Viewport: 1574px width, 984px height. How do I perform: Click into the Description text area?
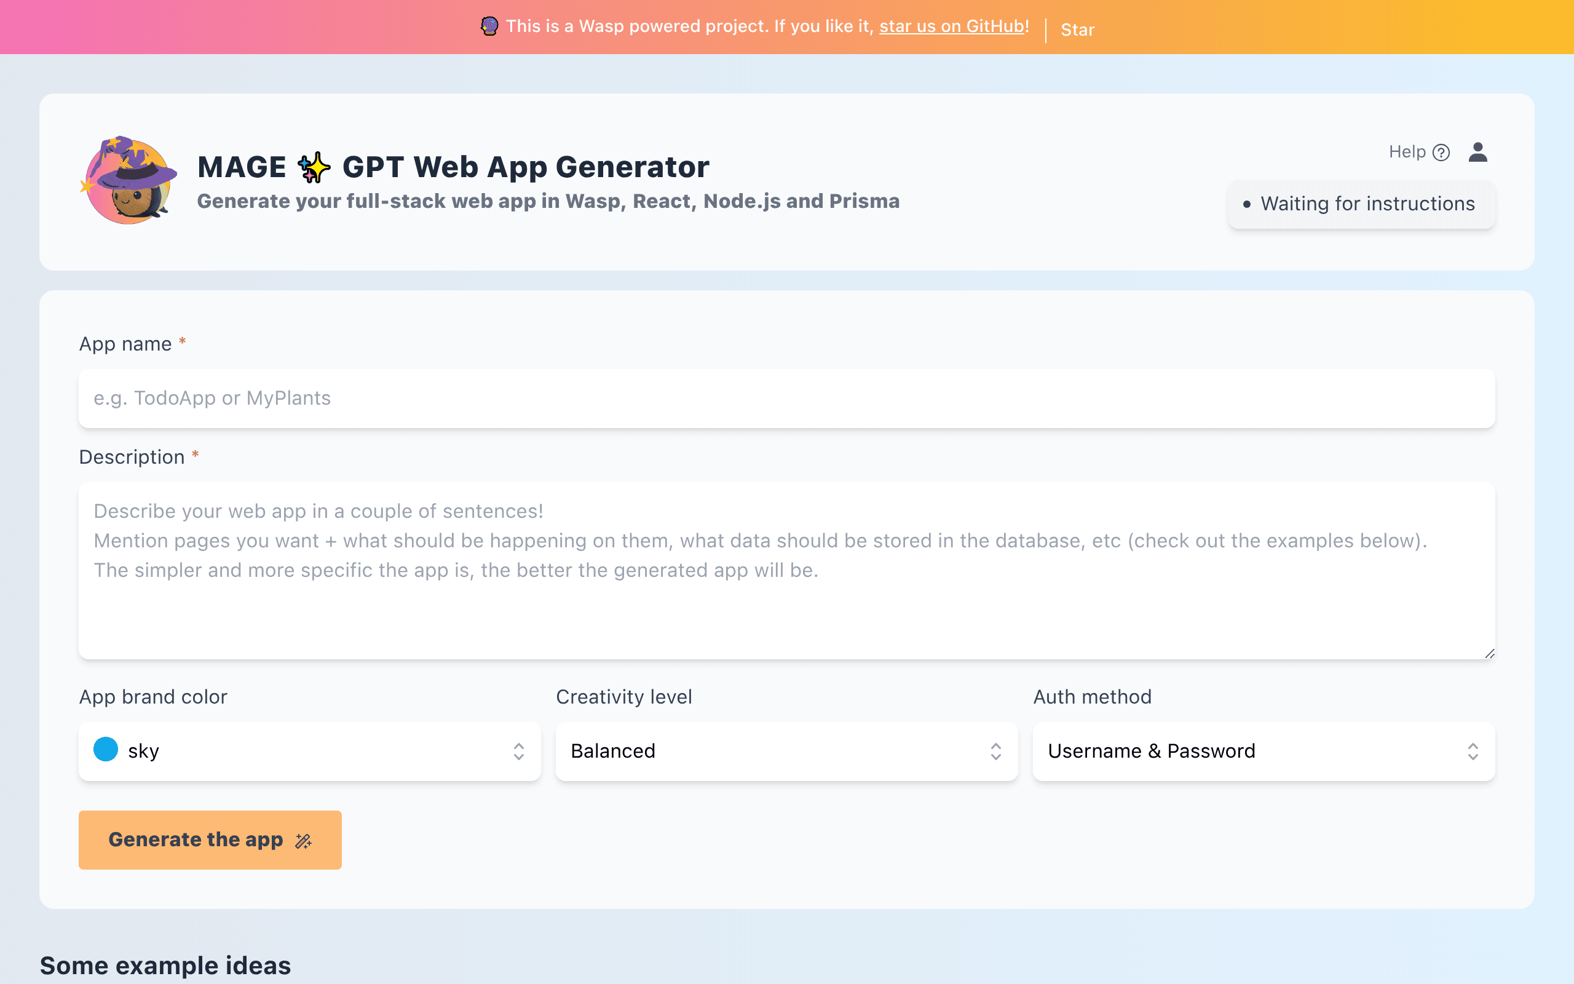tap(786, 571)
